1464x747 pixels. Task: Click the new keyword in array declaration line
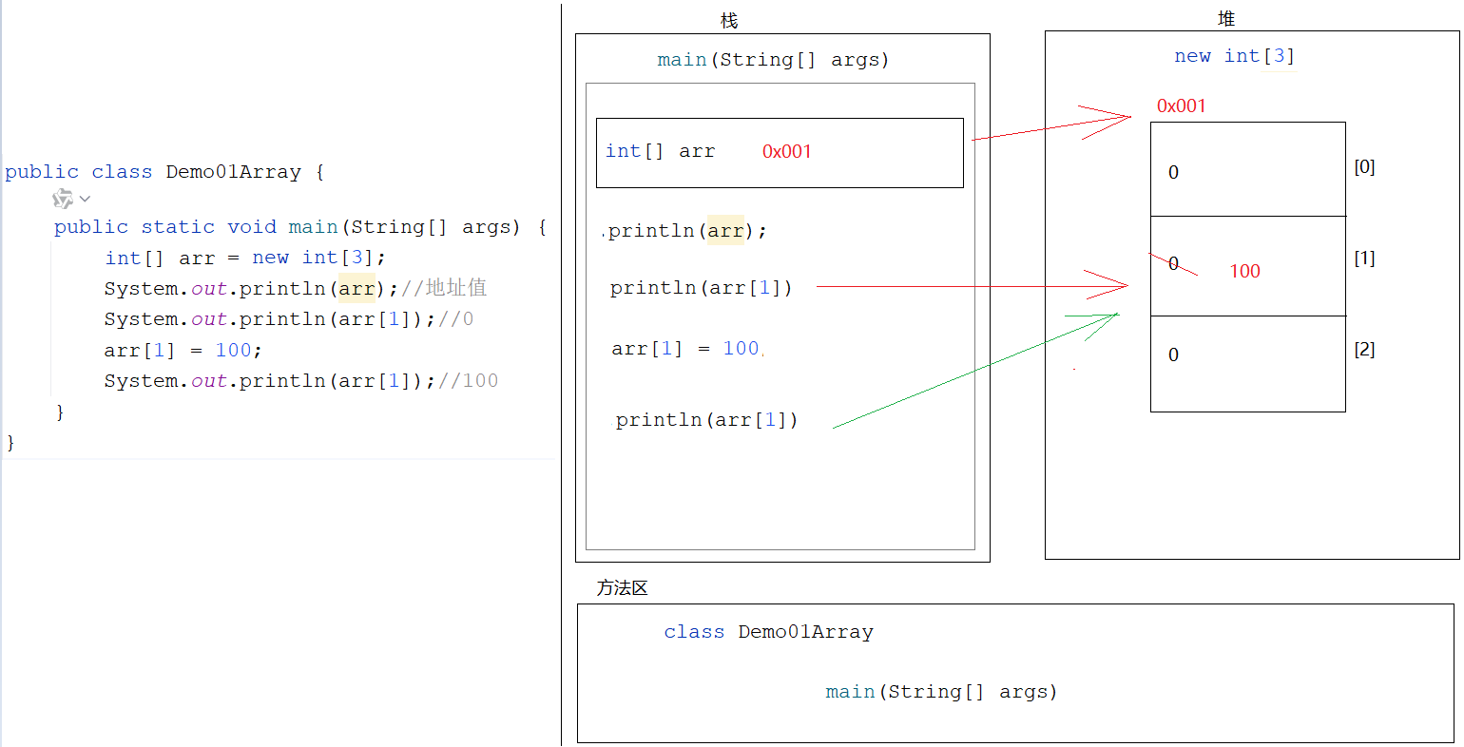(x=270, y=258)
